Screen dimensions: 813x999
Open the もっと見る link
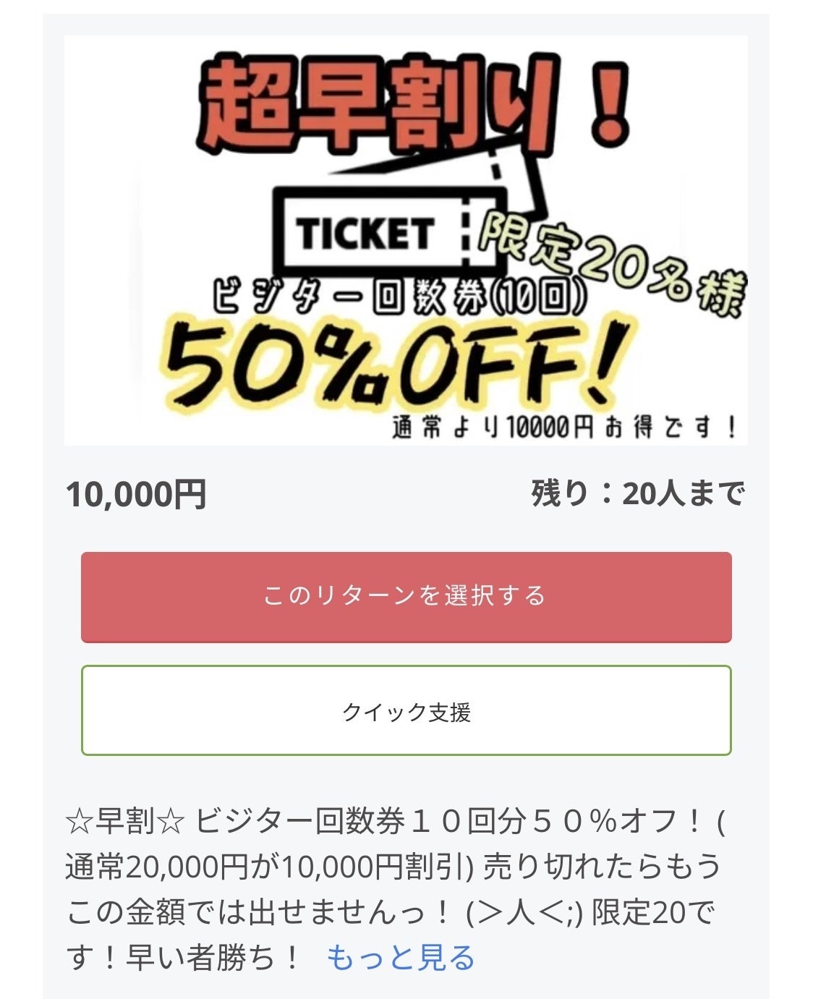coord(401,958)
